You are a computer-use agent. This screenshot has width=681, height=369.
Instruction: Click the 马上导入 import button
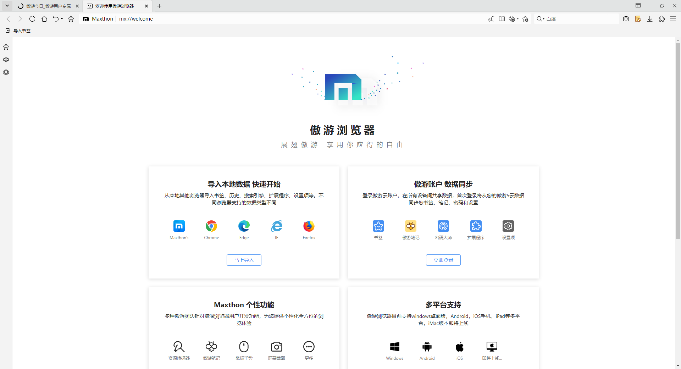pyautogui.click(x=244, y=260)
